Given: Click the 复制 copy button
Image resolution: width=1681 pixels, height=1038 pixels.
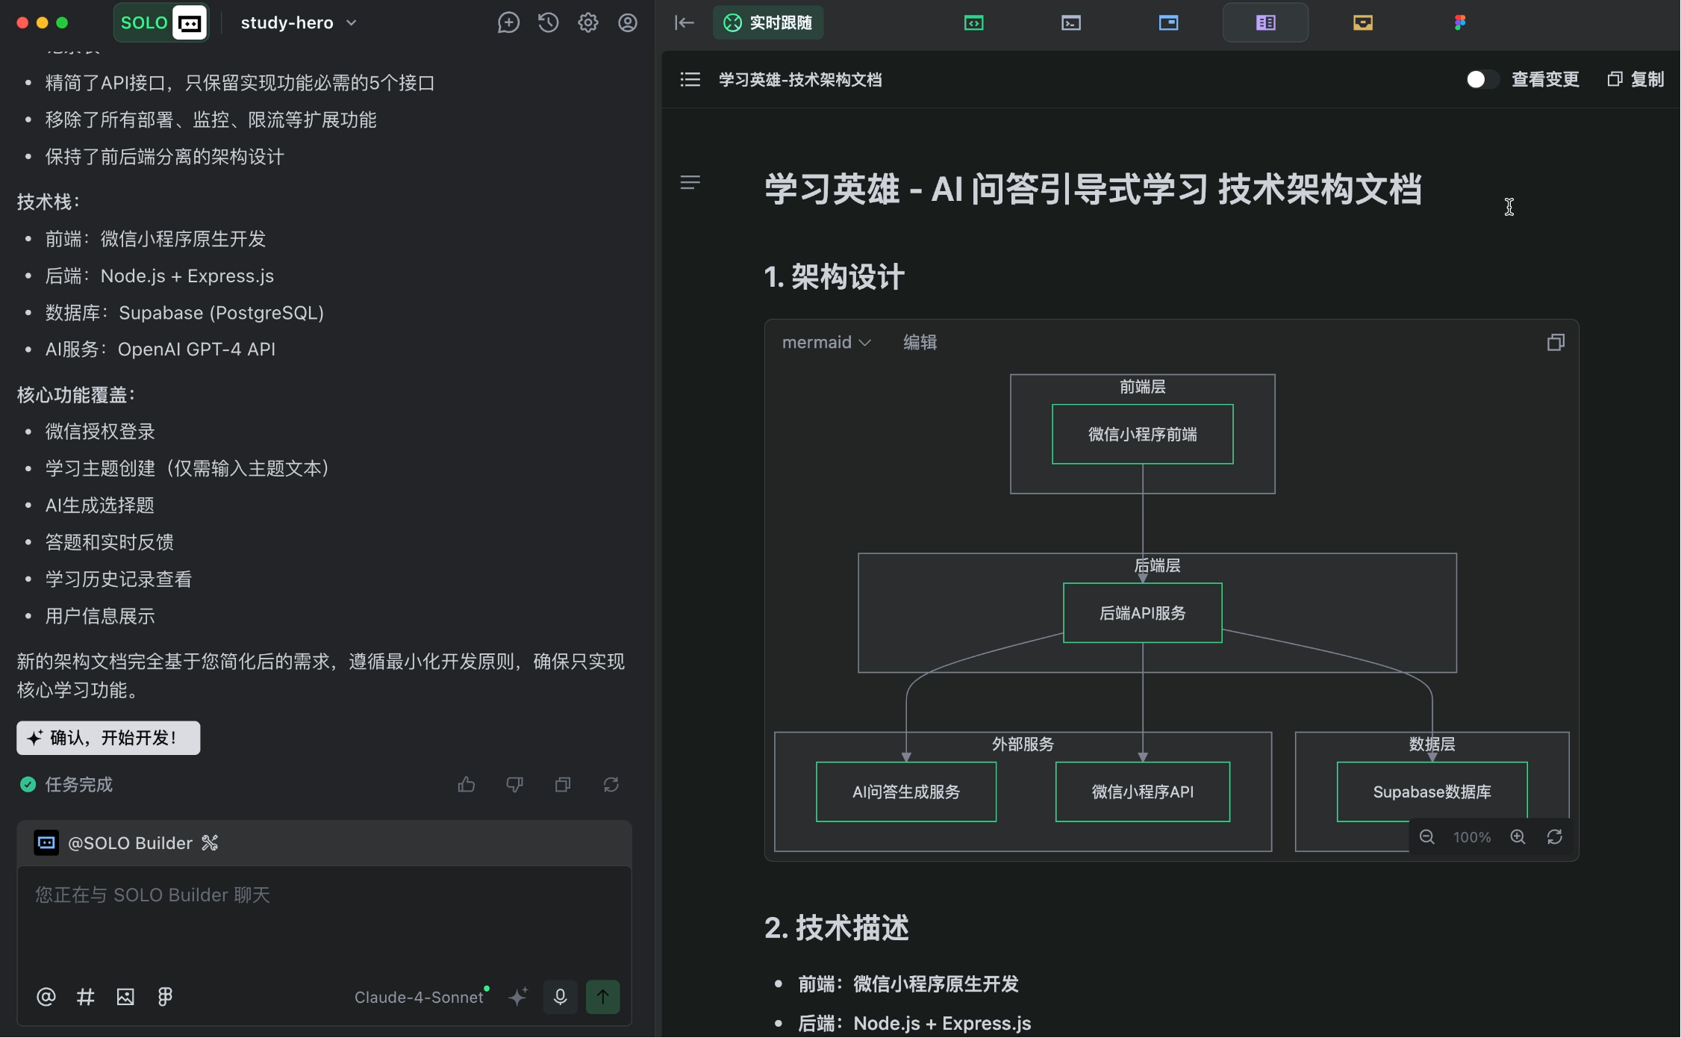Looking at the screenshot, I should (1635, 79).
